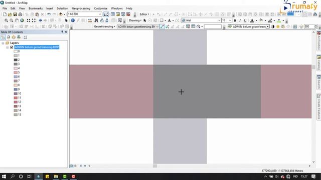The width and height of the screenshot is (321, 180).
Task: Open the Drawing dropdown menu
Action: (x=135, y=20)
